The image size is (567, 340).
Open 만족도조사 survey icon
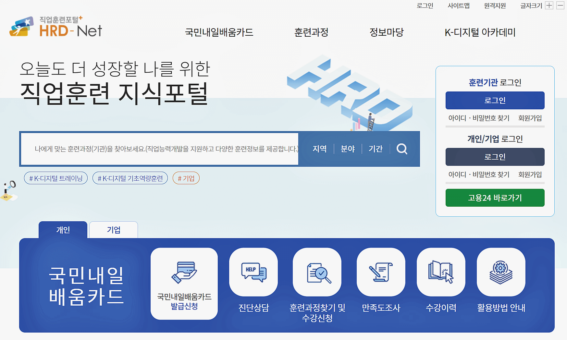tap(381, 272)
